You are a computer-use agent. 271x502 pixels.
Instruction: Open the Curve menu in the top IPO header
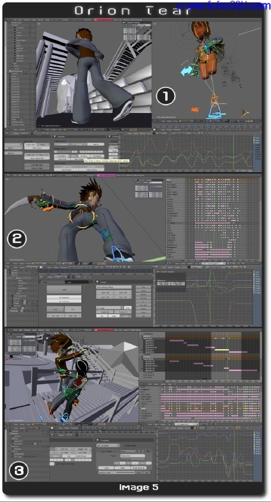click(x=149, y=133)
